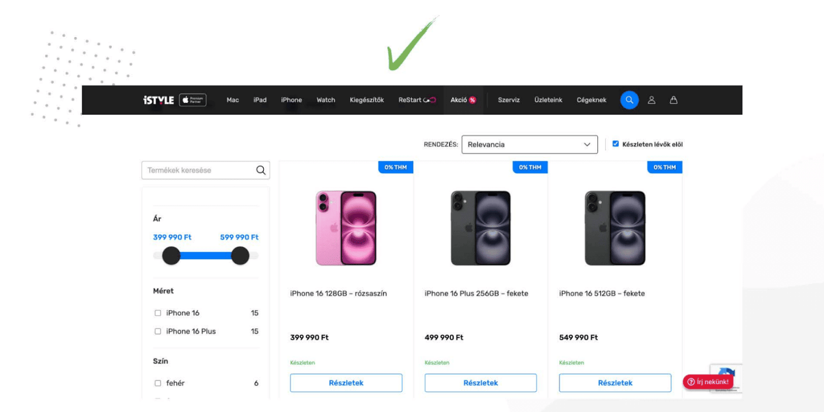
Task: Open the Relevancia sorting dropdown
Action: coord(529,144)
